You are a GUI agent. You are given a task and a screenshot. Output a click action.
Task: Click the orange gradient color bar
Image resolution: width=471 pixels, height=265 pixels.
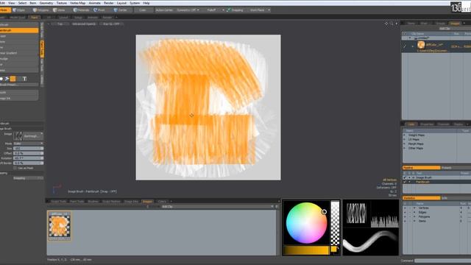(x=306, y=250)
